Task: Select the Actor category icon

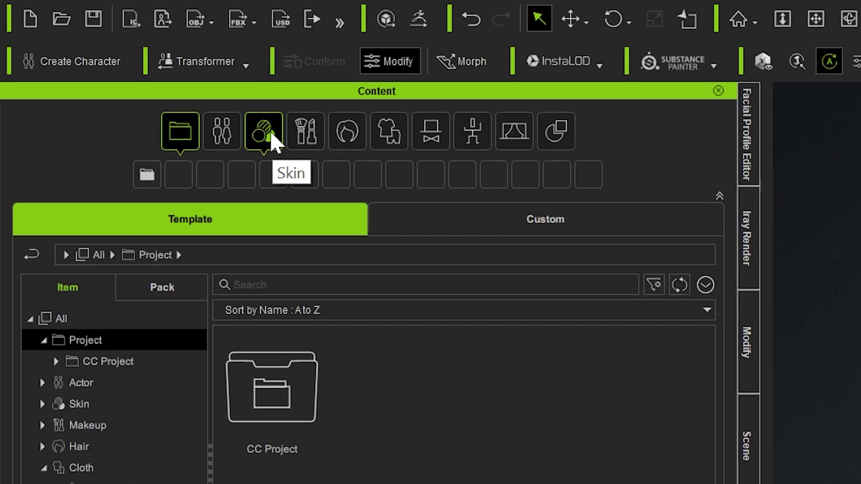Action: [x=222, y=131]
